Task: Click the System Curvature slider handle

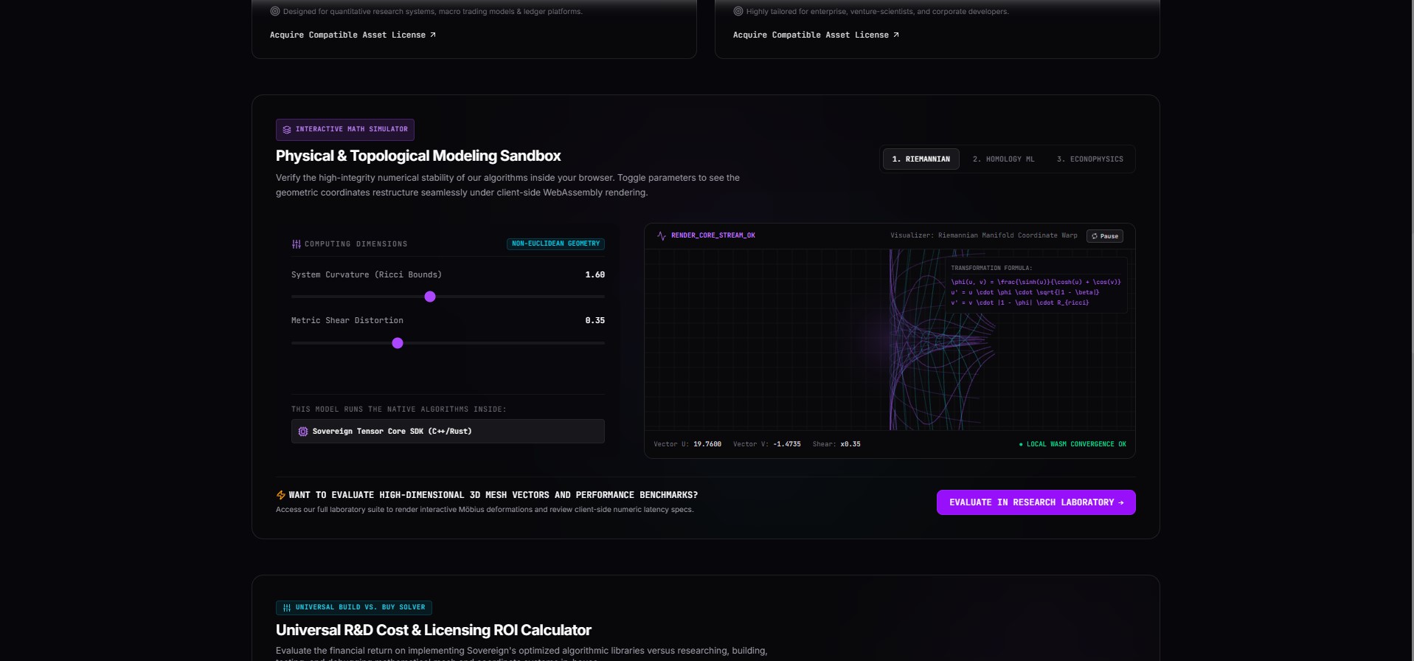Action: click(x=430, y=297)
